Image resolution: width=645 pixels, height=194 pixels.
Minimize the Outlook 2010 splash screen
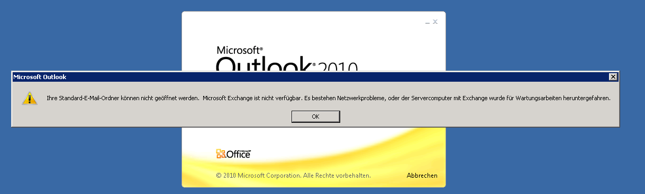tap(428, 22)
